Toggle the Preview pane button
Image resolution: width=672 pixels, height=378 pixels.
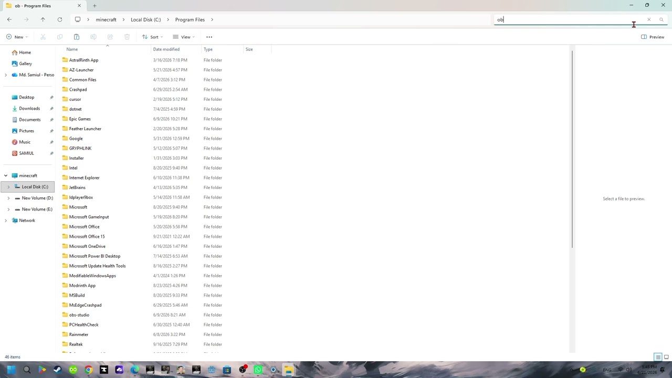tap(653, 37)
